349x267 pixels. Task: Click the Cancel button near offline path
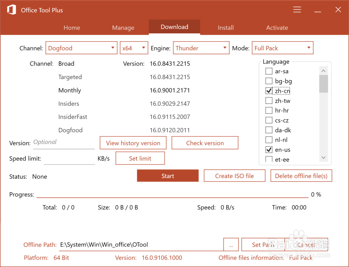click(x=306, y=245)
